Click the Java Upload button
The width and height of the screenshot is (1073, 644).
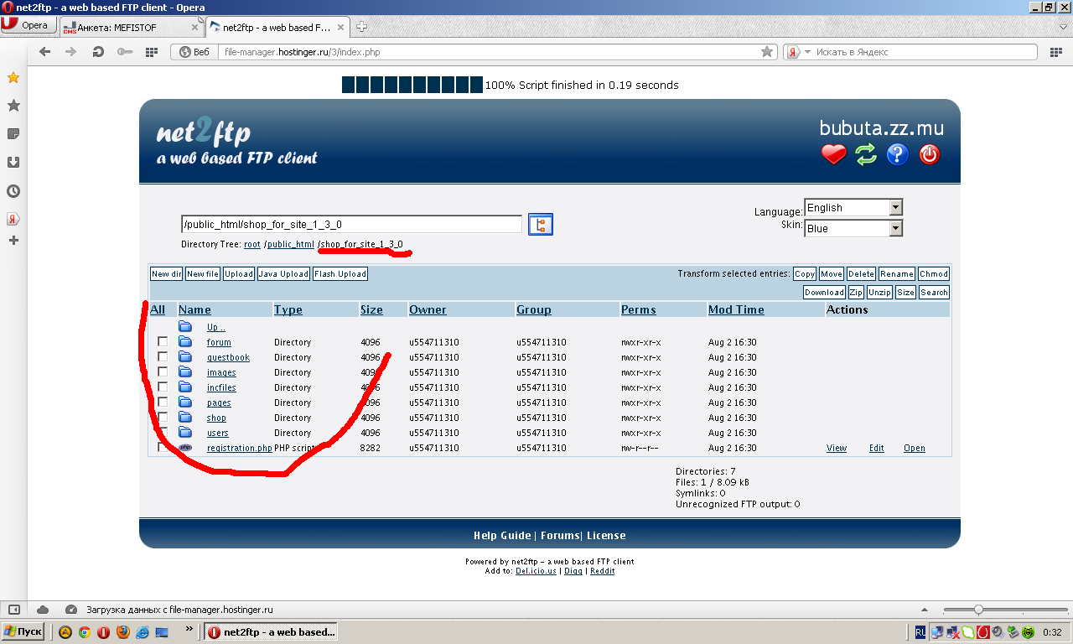tap(283, 274)
